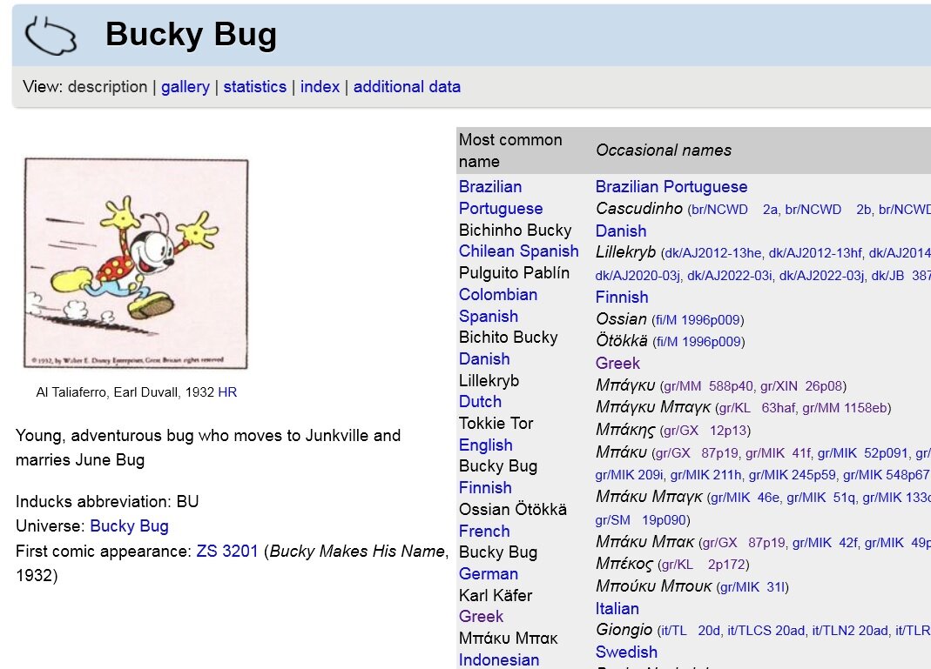Open issue it/TLN2 20ad
931x669 pixels.
(x=850, y=631)
